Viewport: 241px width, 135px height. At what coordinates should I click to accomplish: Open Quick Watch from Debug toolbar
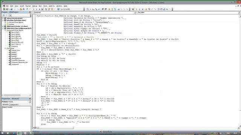click(x=167, y=9)
